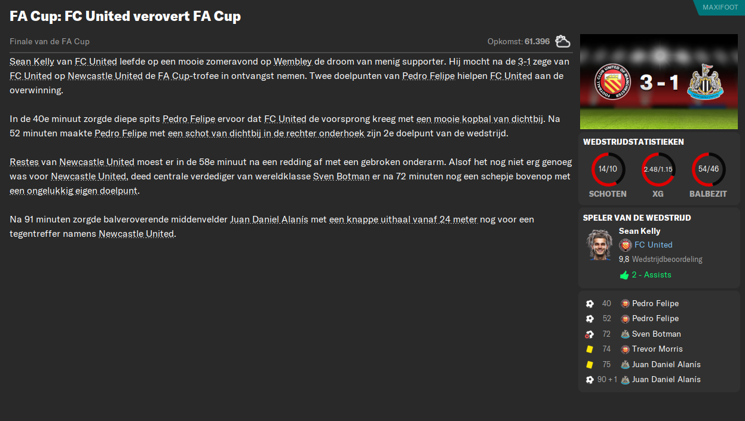Click Juan Daniel Alanís link in the article text
Viewport: 745px width, 421px height.
[269, 219]
